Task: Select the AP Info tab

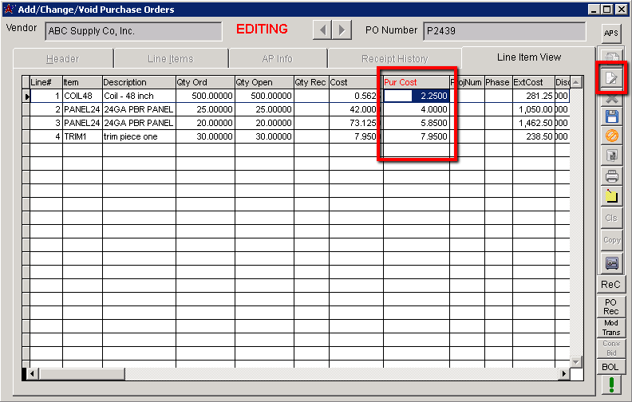Action: click(277, 59)
